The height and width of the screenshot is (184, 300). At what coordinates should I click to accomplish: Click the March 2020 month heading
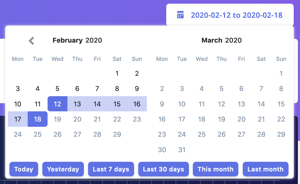(221, 41)
